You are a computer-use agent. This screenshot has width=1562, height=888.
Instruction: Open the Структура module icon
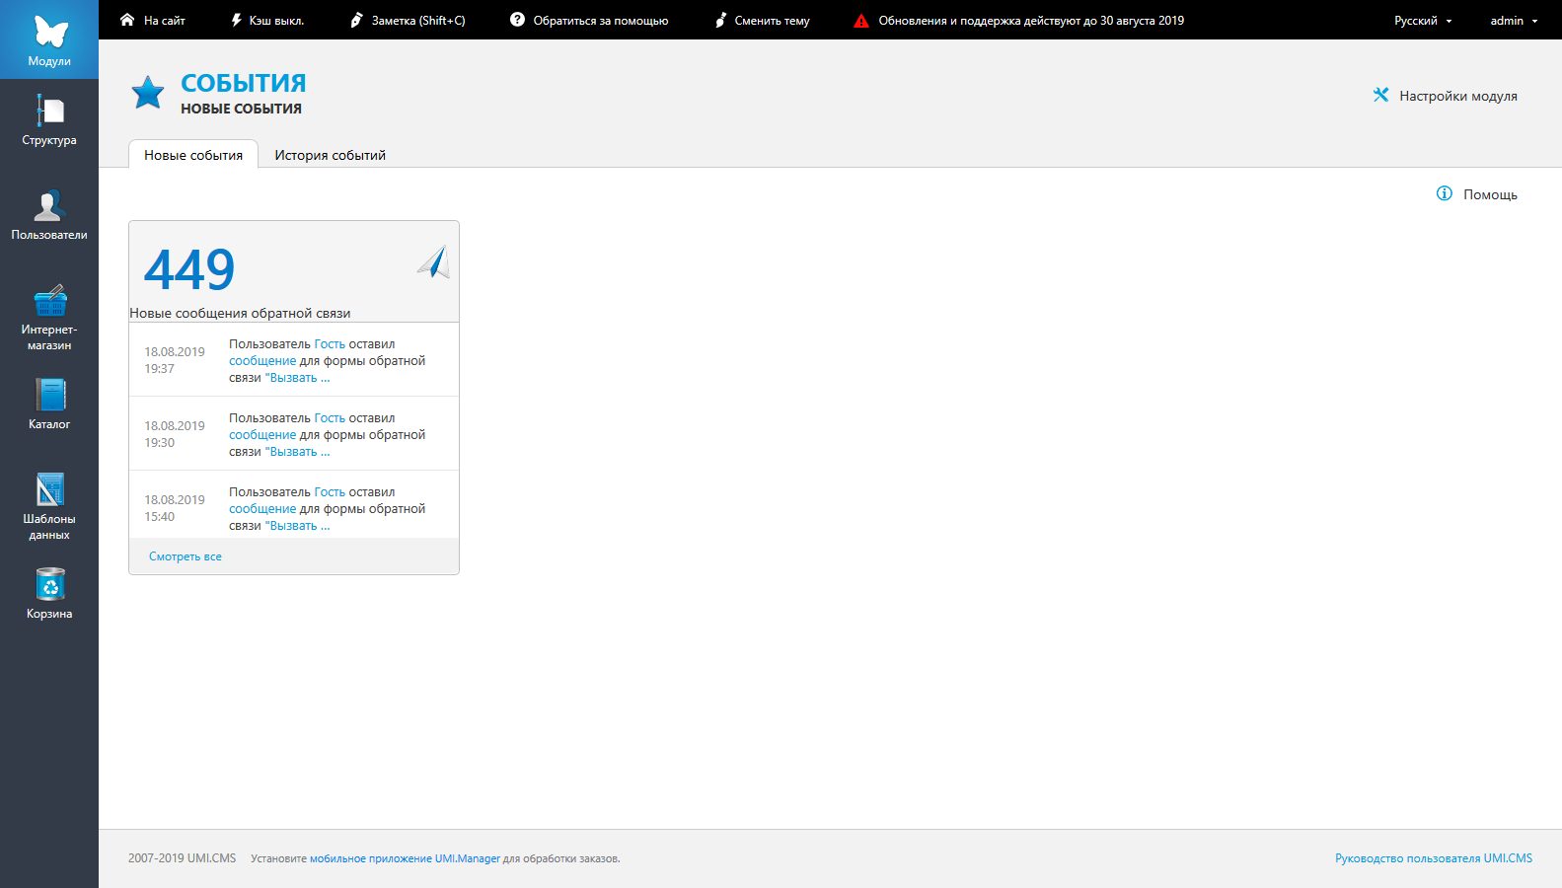(x=49, y=111)
